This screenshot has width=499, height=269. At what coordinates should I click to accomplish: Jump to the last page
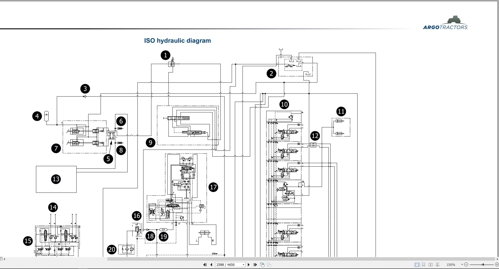pos(255,265)
